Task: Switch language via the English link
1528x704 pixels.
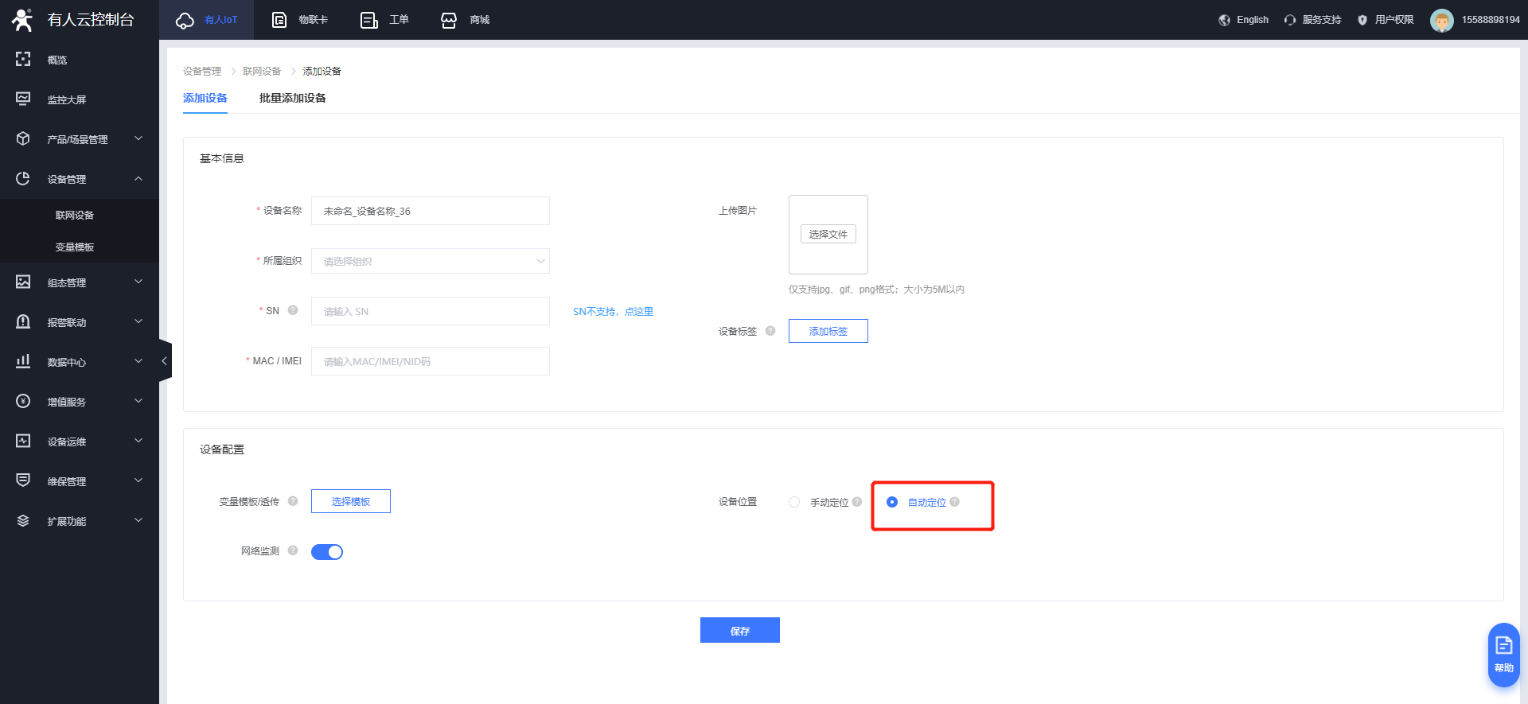Action: 1253,20
